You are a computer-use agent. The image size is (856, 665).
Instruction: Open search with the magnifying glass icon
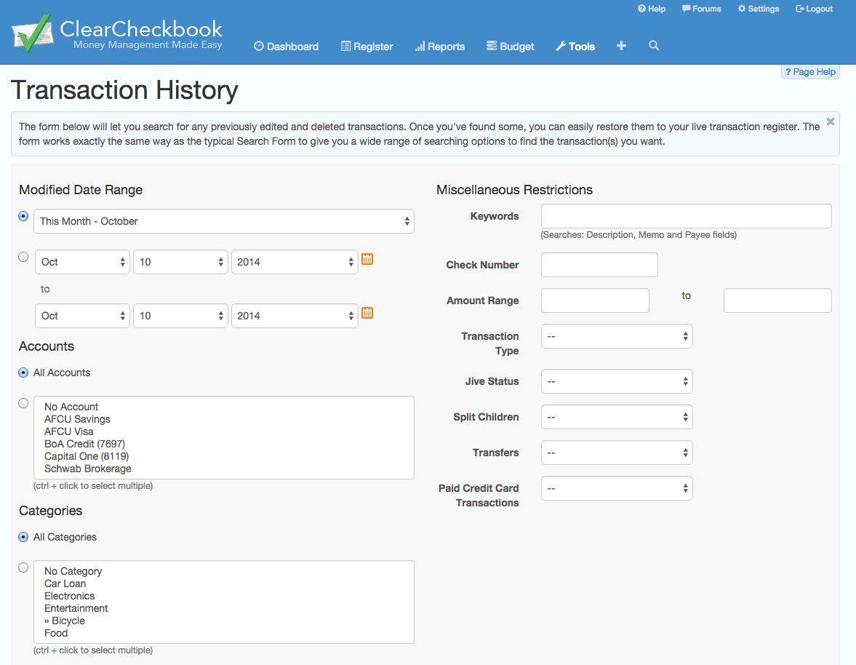(654, 46)
